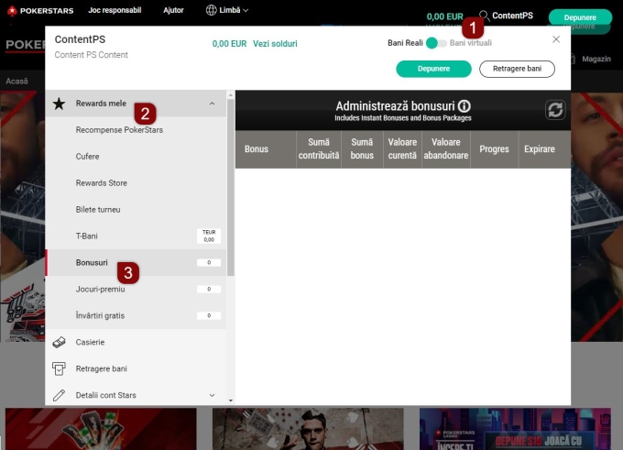Click the Acasă tab in background page
The image size is (623, 450).
click(16, 81)
